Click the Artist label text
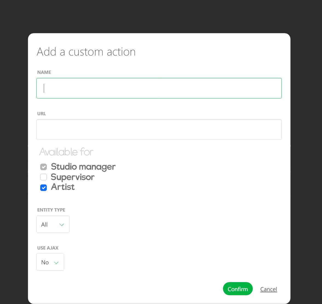The image size is (322, 304). (63, 187)
